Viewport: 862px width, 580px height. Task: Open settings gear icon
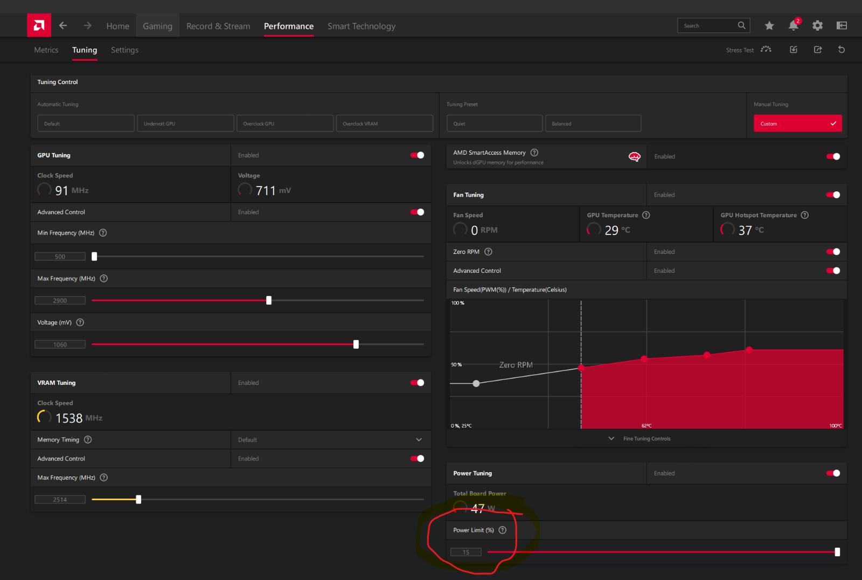[x=817, y=25]
